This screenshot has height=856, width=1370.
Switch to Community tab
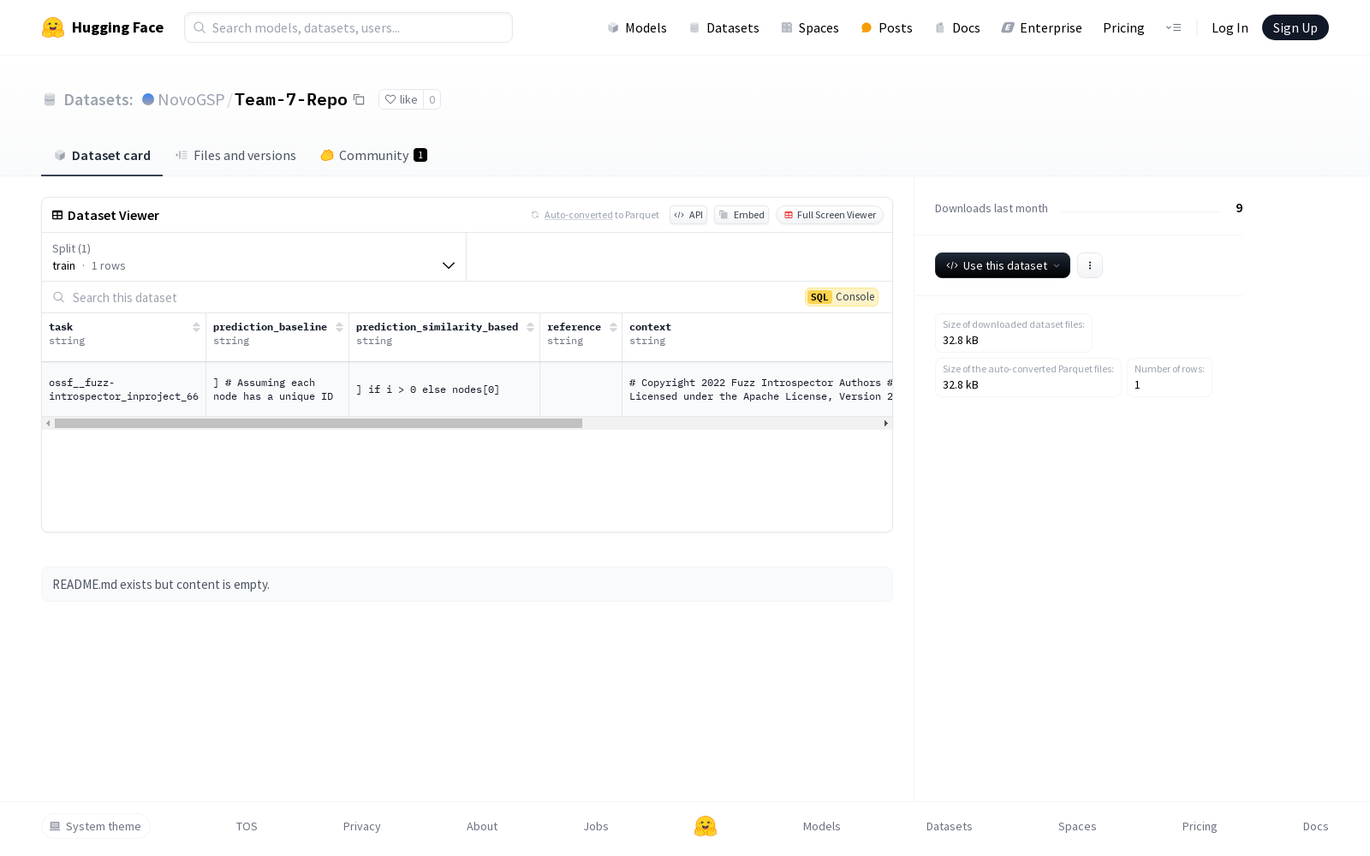tap(373, 156)
